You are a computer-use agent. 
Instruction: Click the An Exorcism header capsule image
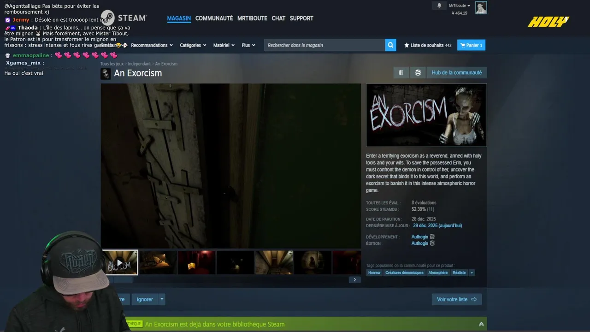[x=426, y=115]
